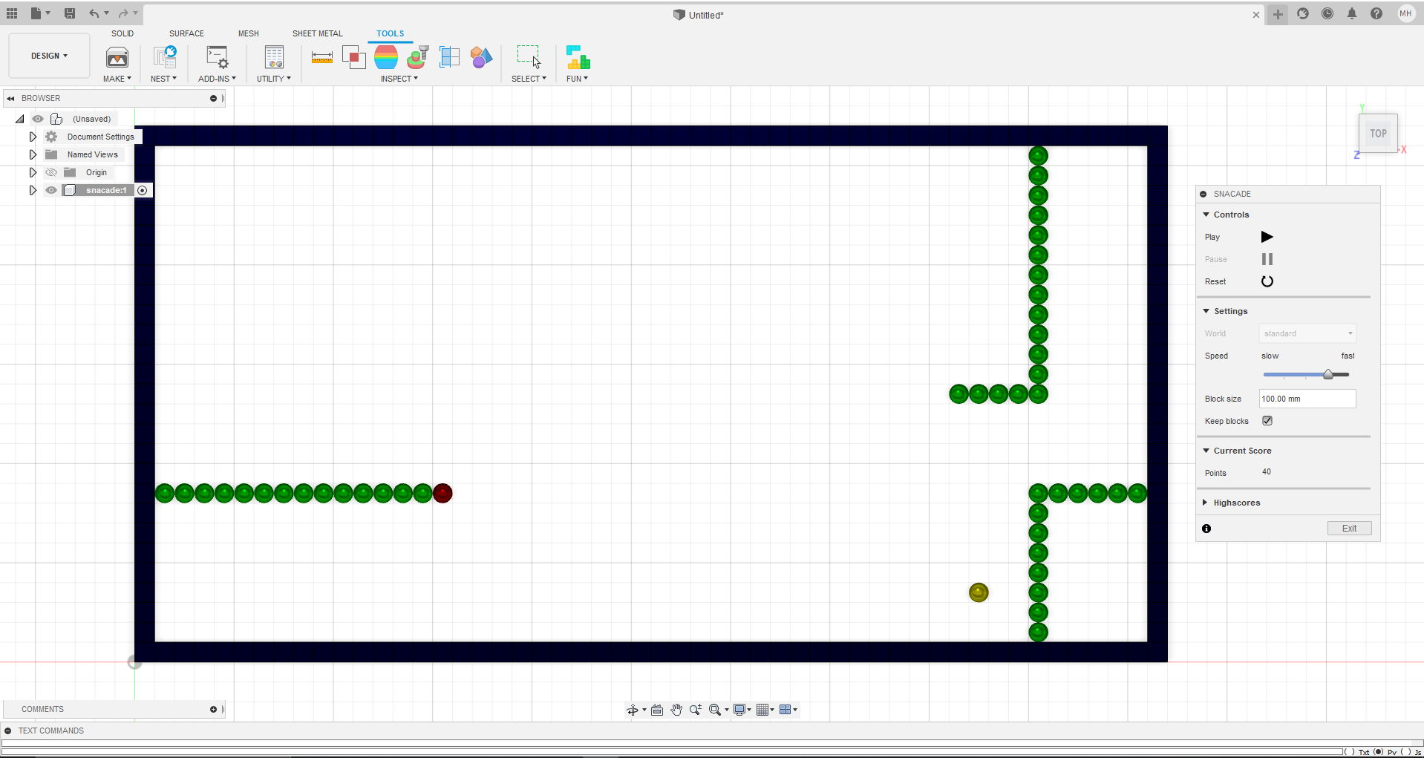
Task: Activate the window Select tool
Action: [529, 57]
